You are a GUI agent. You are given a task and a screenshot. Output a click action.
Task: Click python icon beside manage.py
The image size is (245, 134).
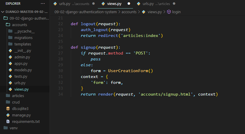pyautogui.click(x=8, y=115)
